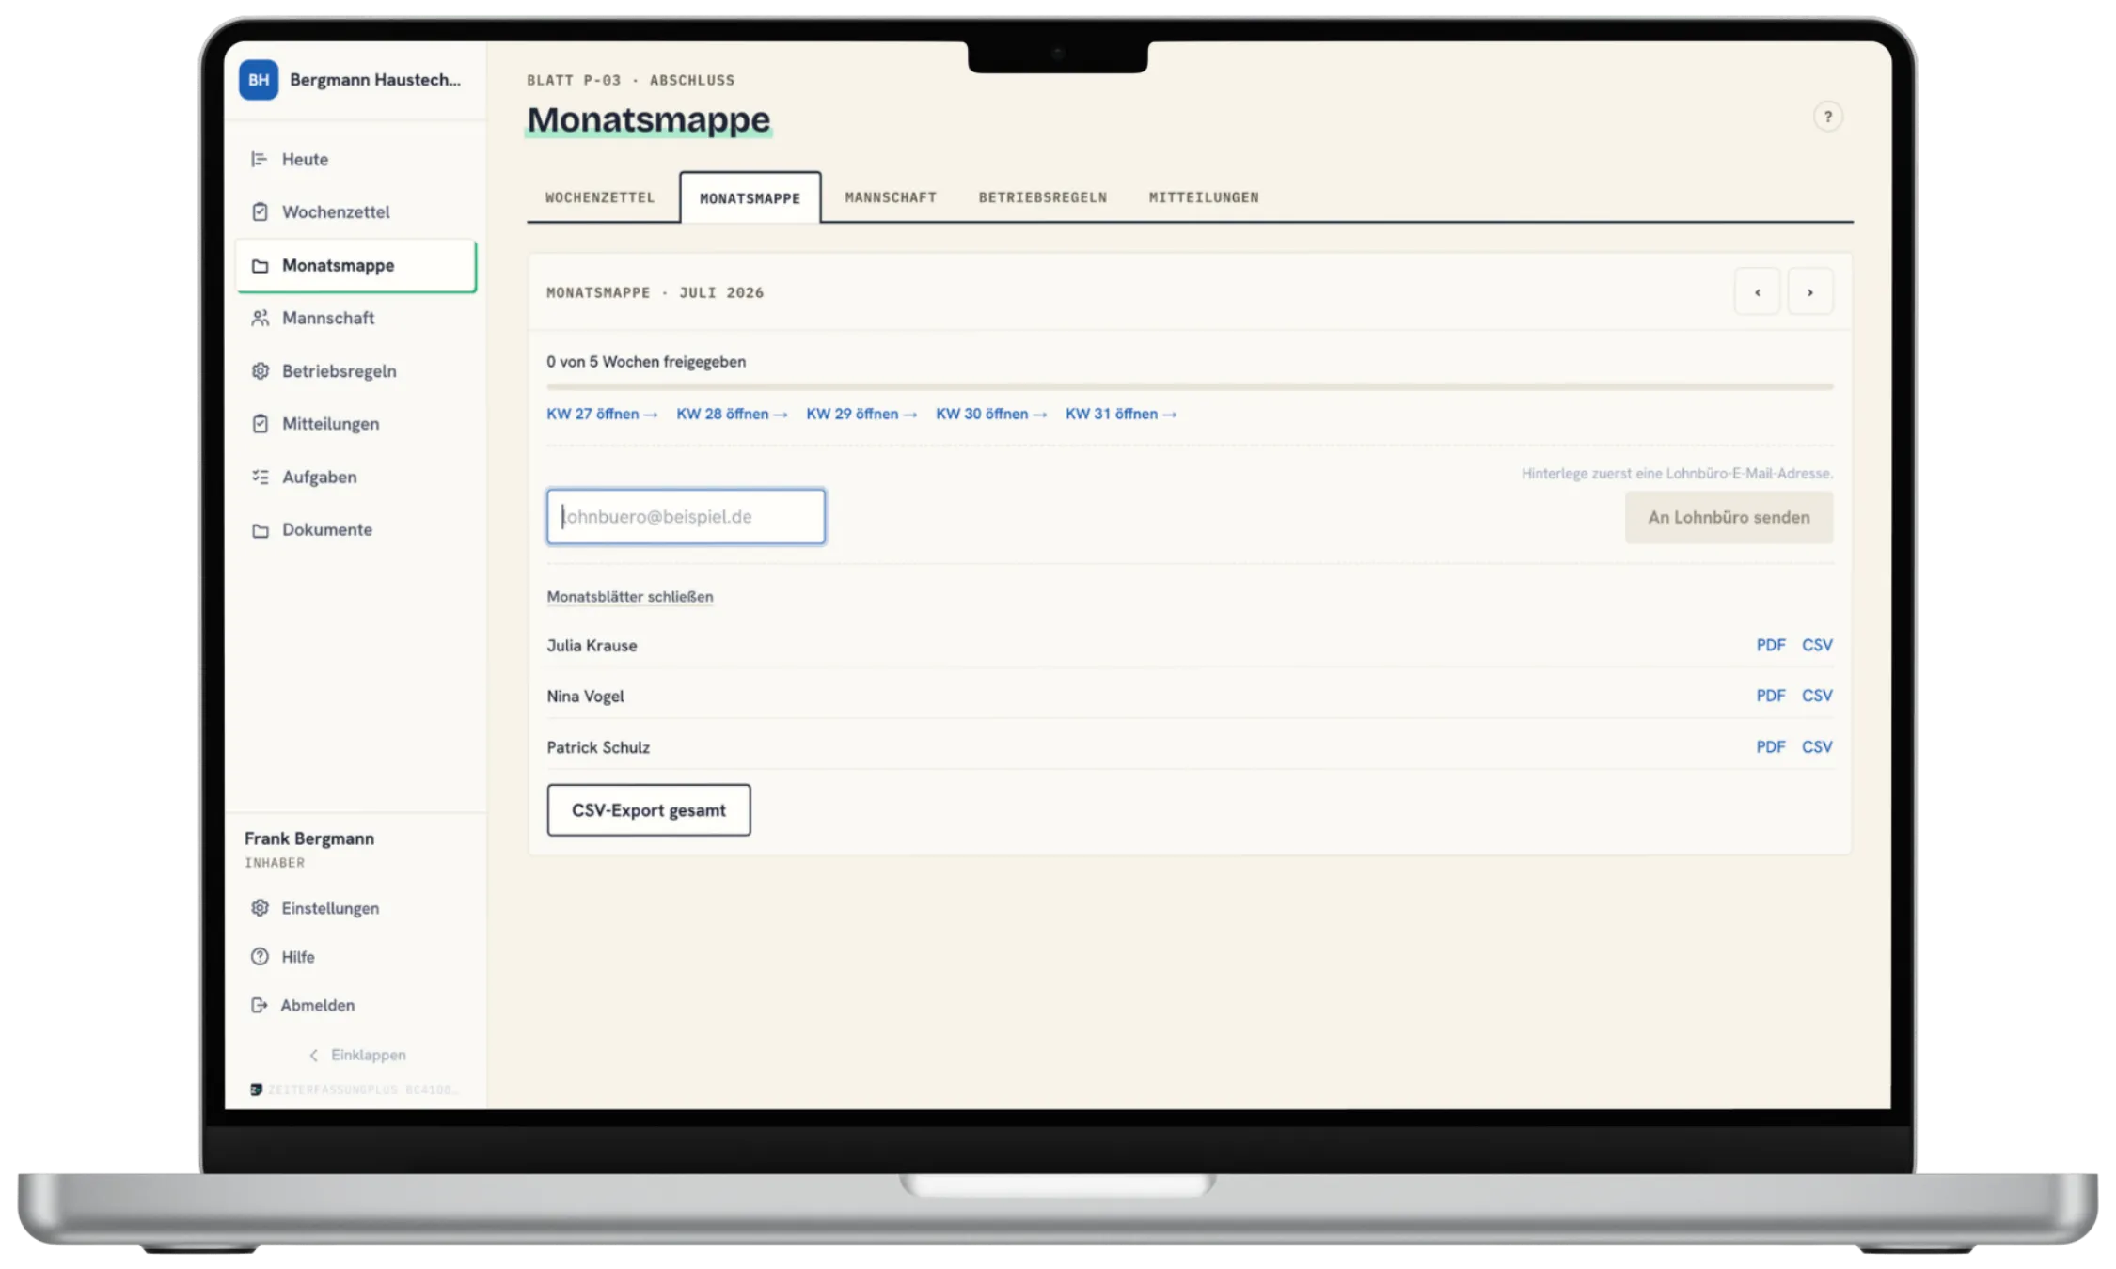Click the An Lohnbüro senden button
This screenshot has height=1269, width=2116.
tap(1729, 517)
